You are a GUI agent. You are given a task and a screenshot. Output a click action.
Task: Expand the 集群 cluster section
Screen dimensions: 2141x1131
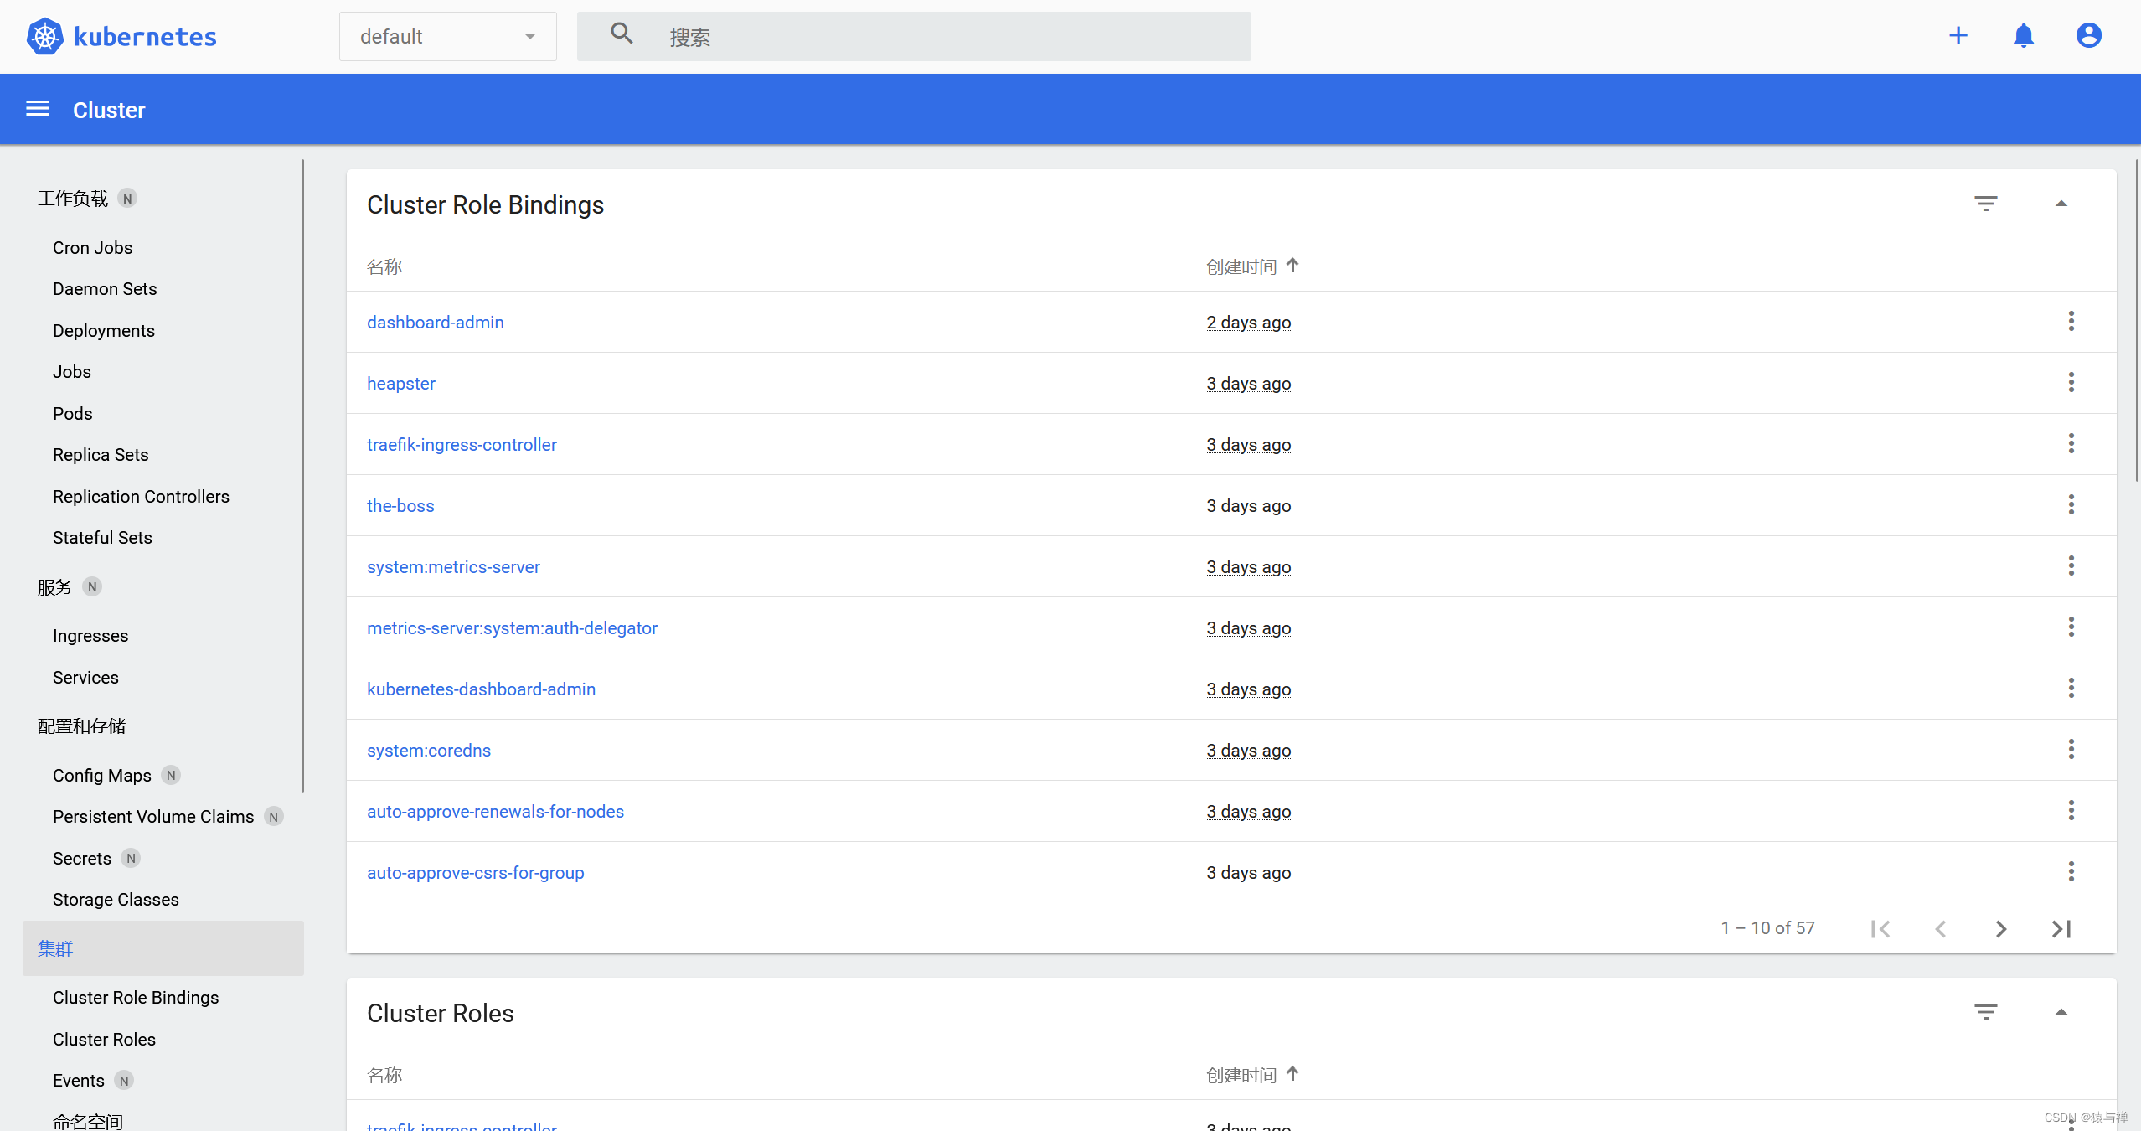55,948
